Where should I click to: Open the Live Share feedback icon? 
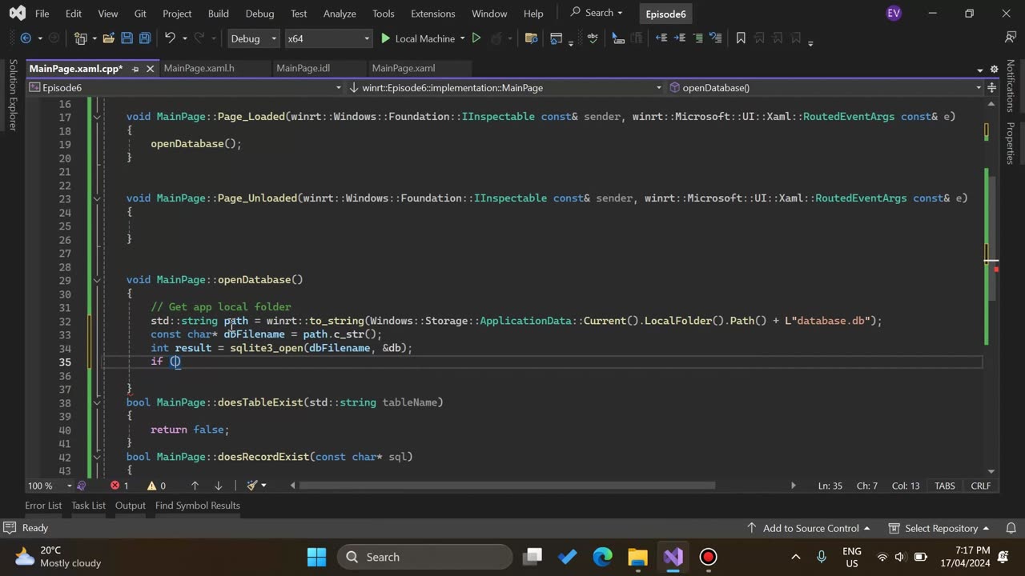[1010, 38]
